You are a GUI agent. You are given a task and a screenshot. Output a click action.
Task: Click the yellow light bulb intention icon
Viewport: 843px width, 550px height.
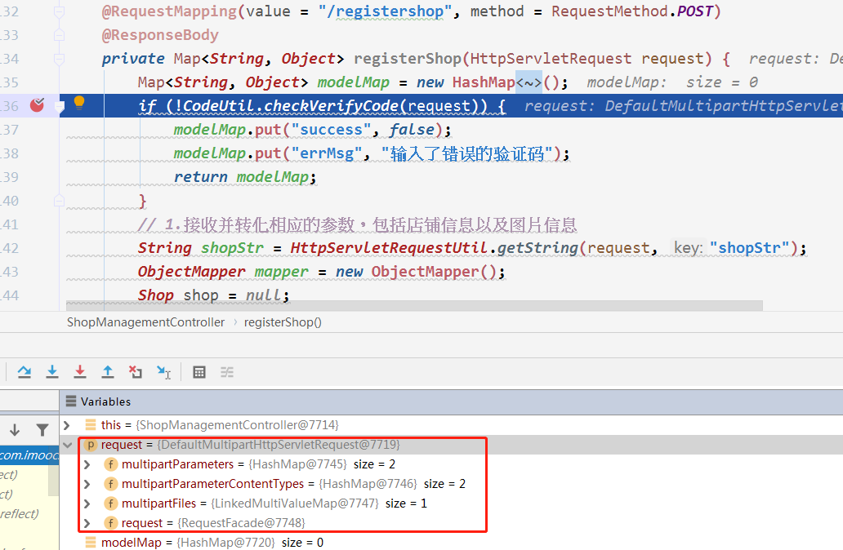click(x=79, y=102)
